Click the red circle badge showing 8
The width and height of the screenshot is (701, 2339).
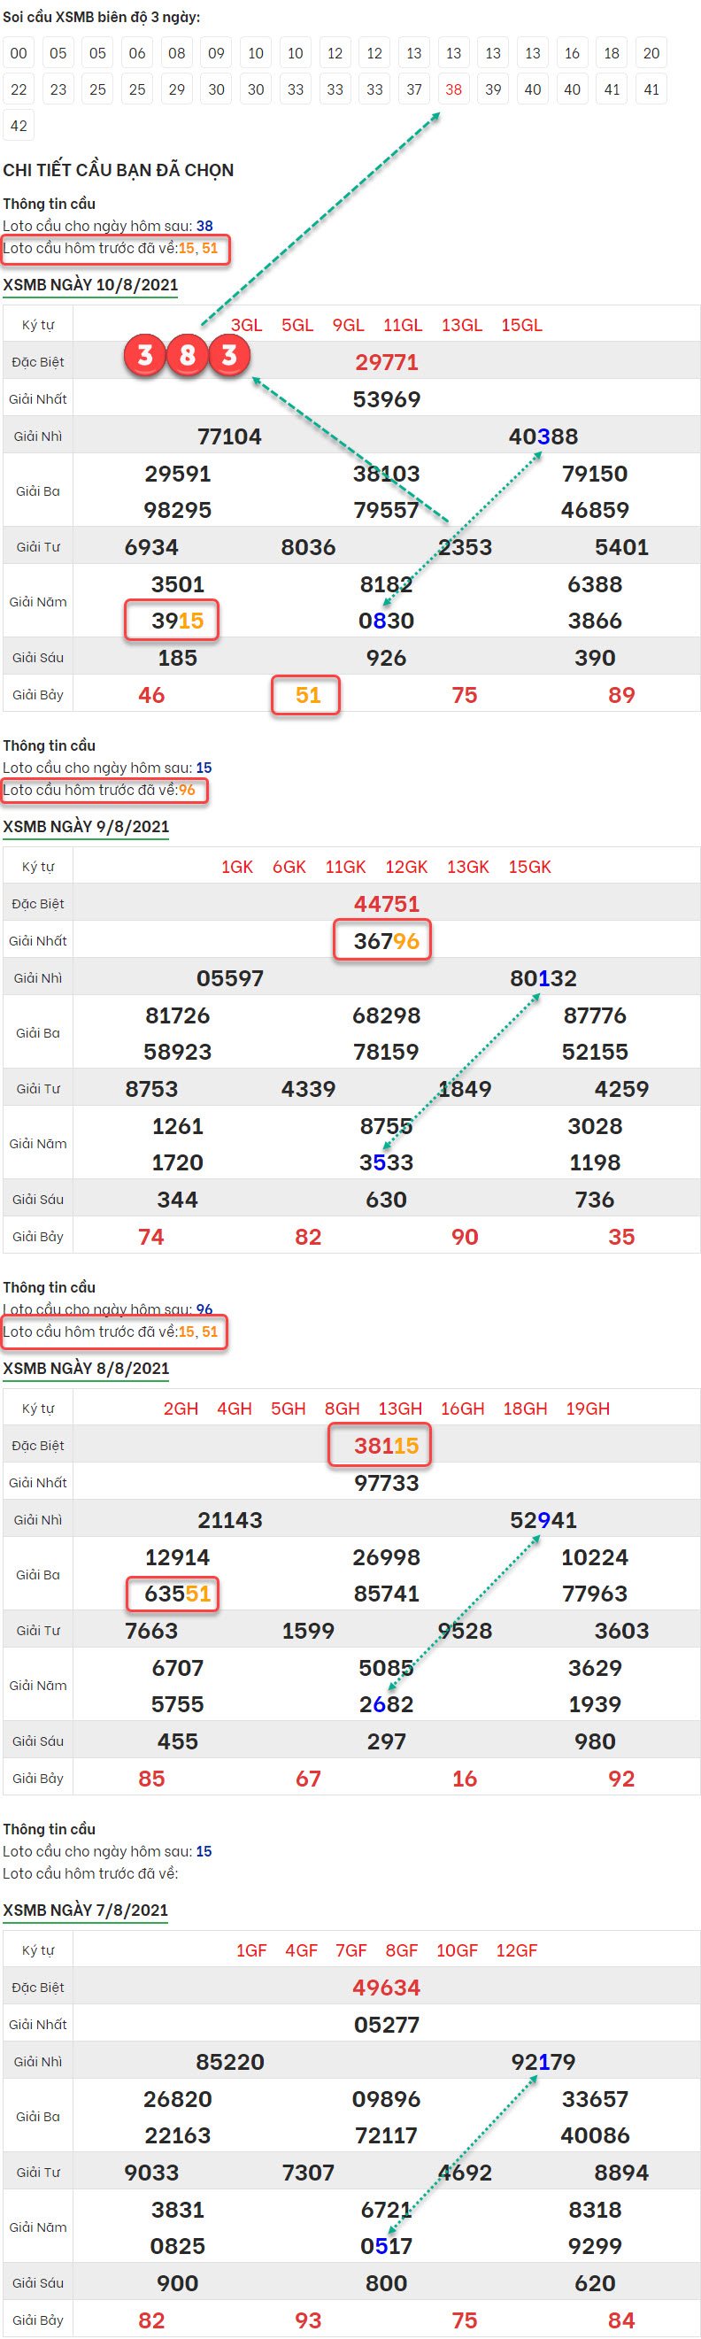coord(187,355)
